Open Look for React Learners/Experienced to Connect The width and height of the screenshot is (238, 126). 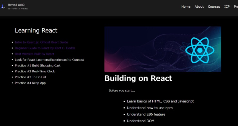[49, 60]
